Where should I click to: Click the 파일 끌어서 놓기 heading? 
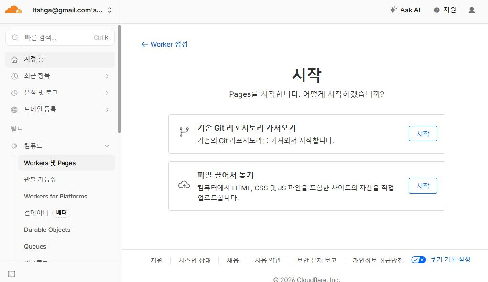[225, 175]
